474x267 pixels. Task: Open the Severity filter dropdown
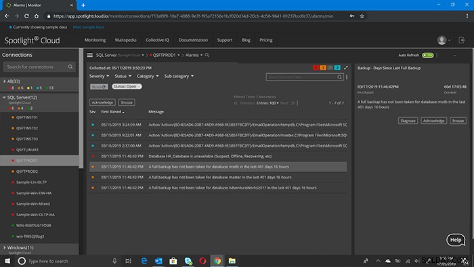(99, 76)
